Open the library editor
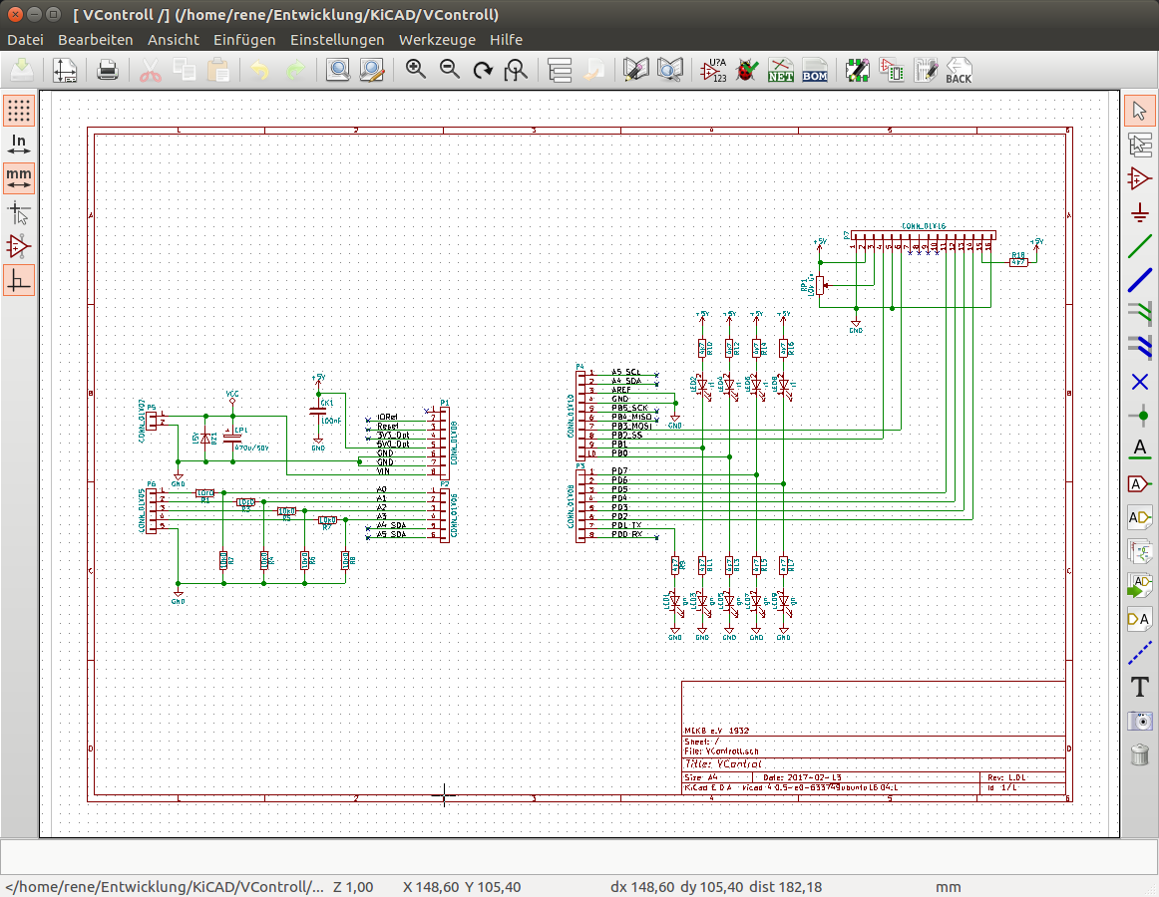The image size is (1159, 897). (636, 70)
